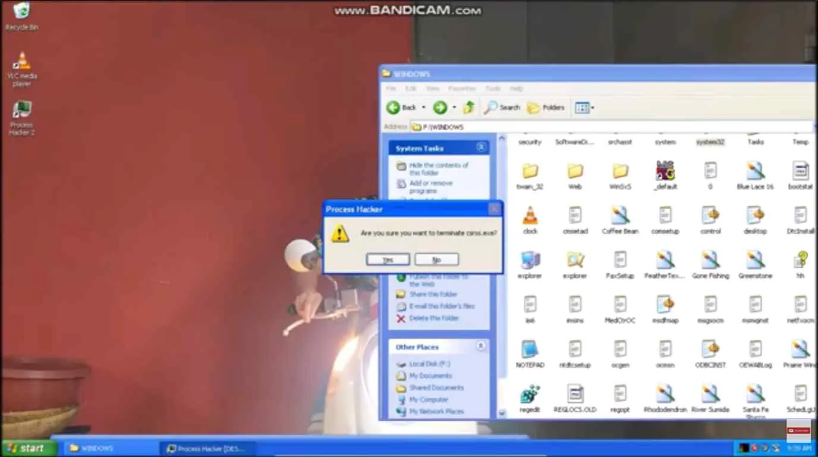Select the WinSxS folder icon

(620, 176)
